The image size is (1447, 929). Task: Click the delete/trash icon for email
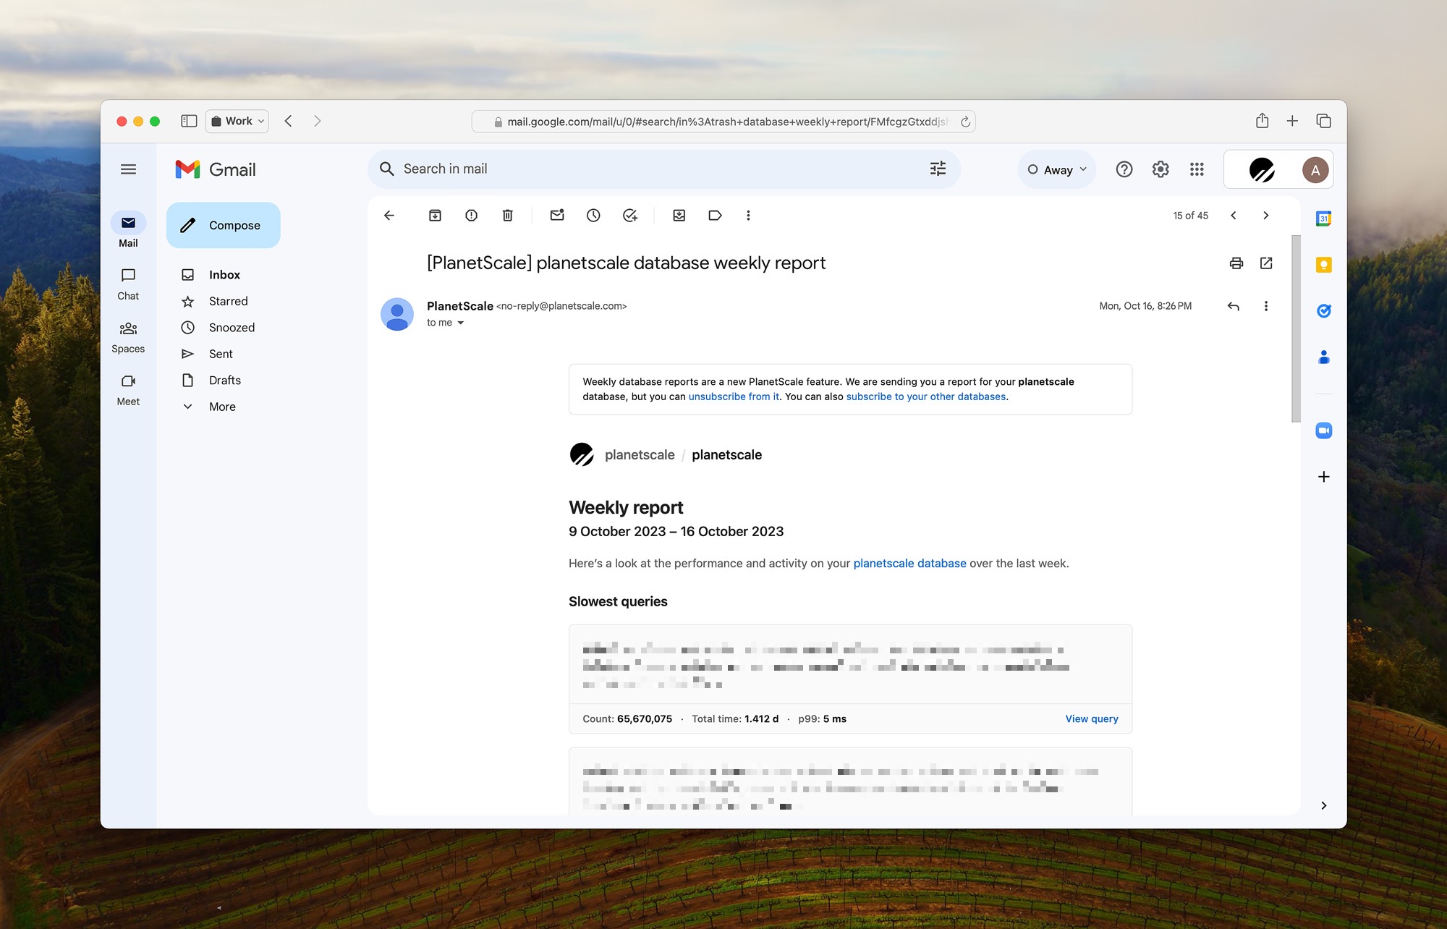point(509,216)
